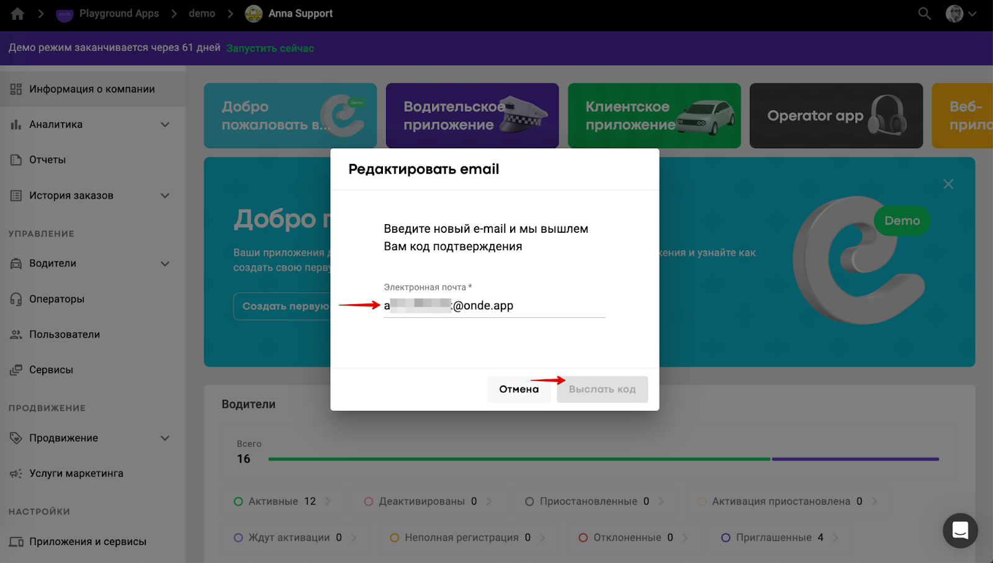Open the Приостановленные 0 drivers filter

coord(595,502)
